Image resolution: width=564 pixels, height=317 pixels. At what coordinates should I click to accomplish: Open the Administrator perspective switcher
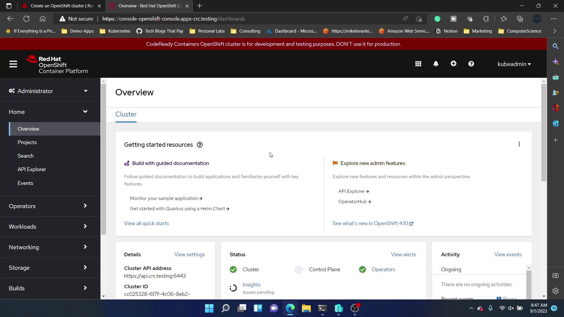(48, 91)
